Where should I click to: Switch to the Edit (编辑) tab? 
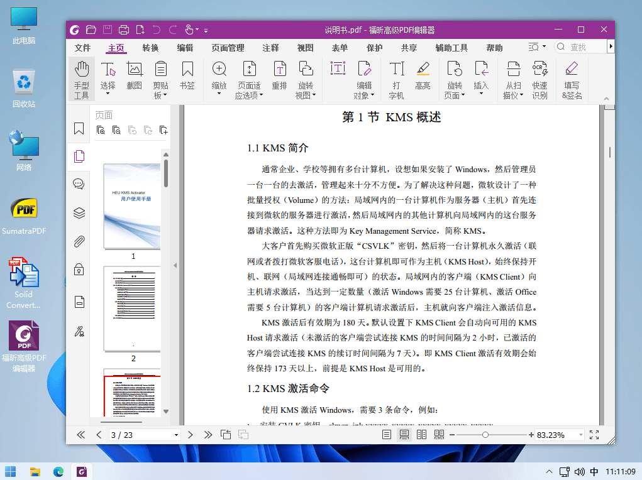[x=185, y=48]
